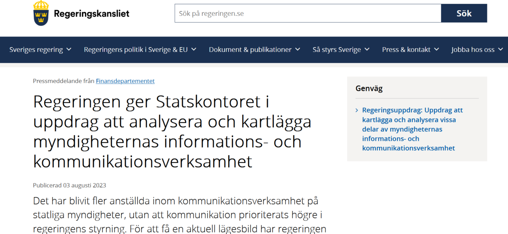Click the Regeringskansliet crown emblem logo
508x234 pixels.
[40, 13]
